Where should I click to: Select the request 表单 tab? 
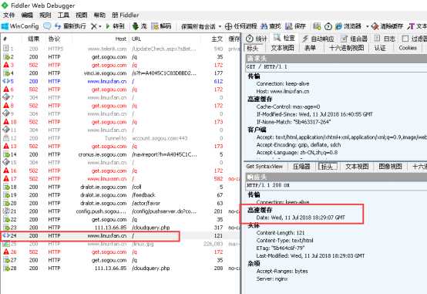(x=310, y=48)
